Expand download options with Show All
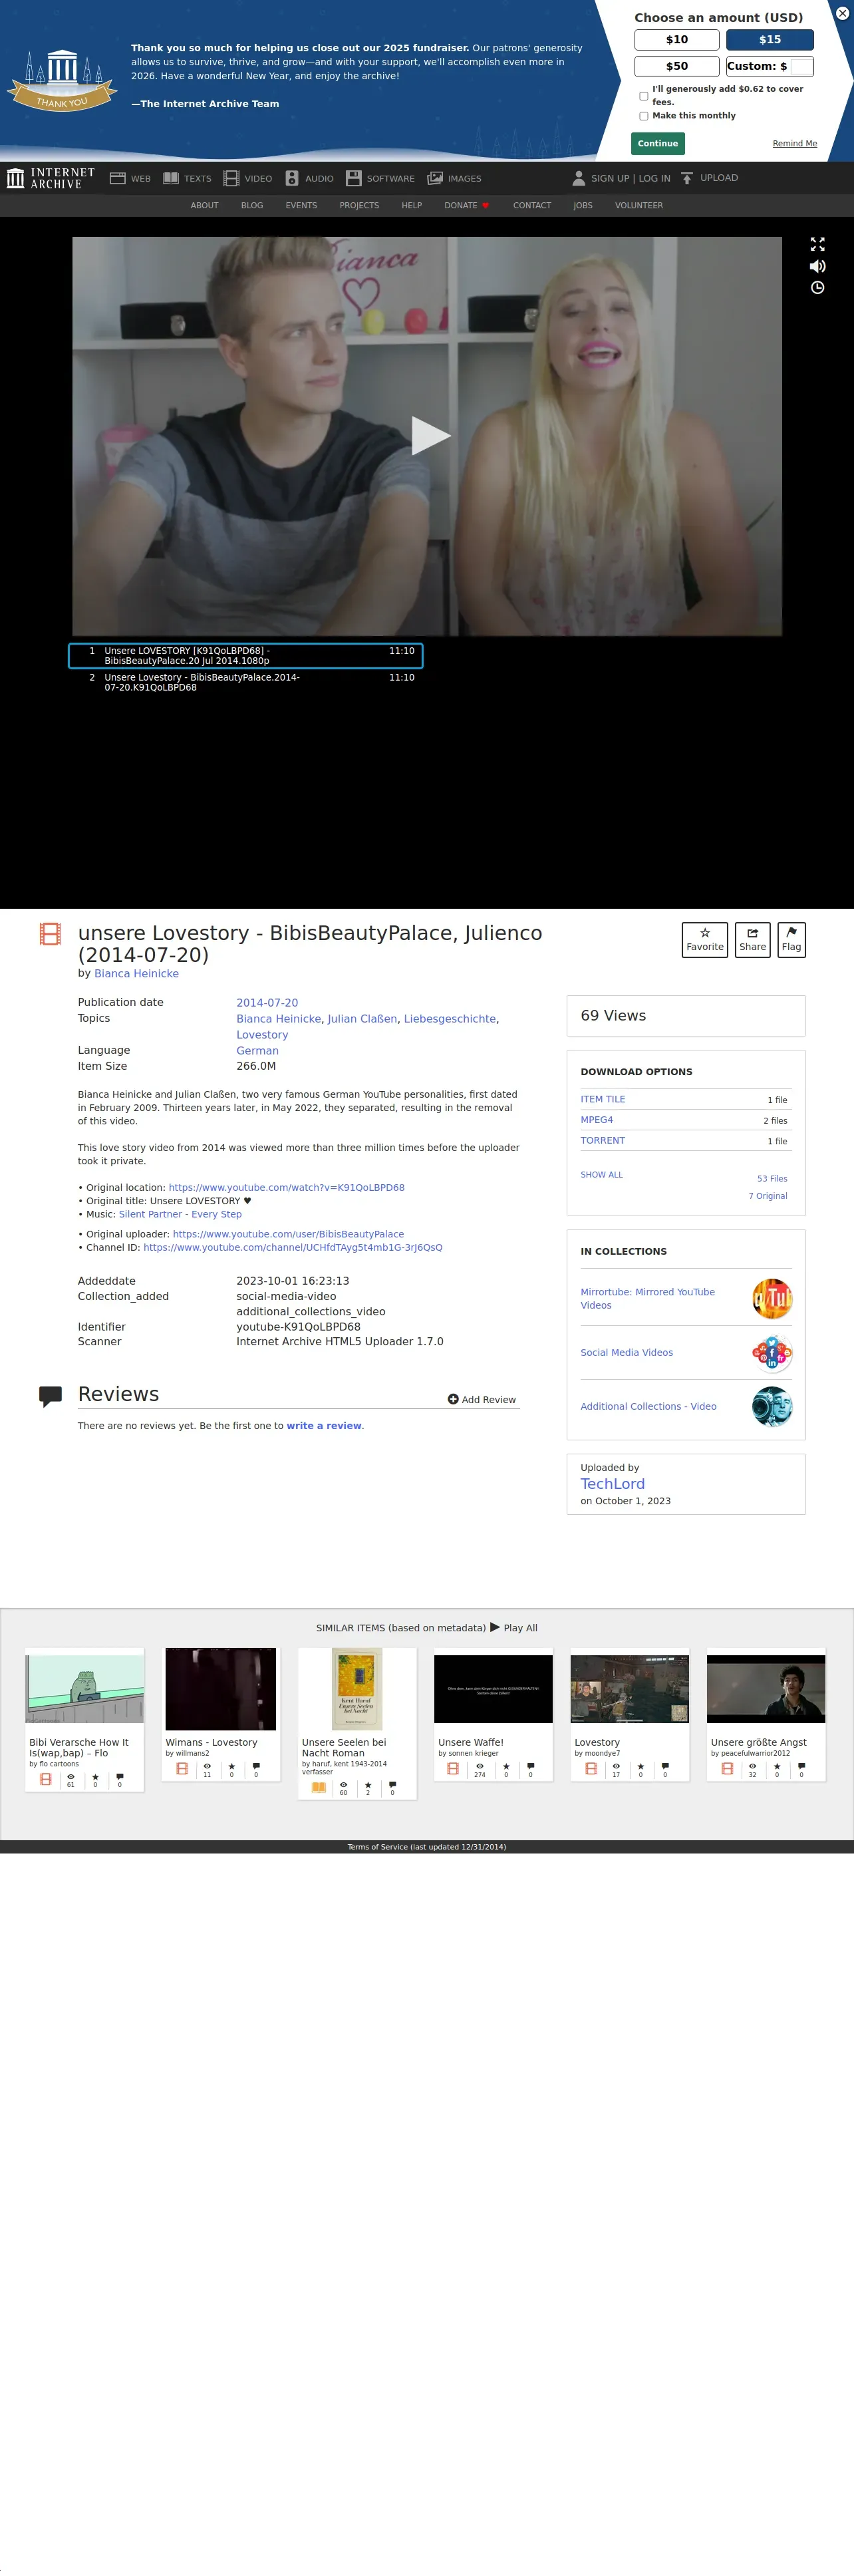Viewport: 854px width, 2576px height. pos(602,1175)
